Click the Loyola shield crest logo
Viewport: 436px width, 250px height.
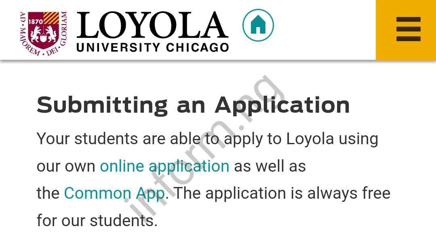[x=43, y=32]
